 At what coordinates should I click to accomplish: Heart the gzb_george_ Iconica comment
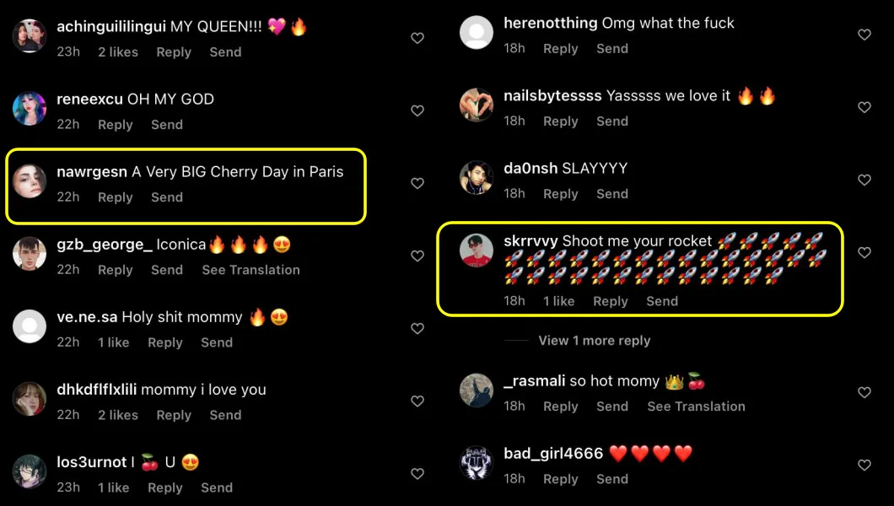pos(417,256)
